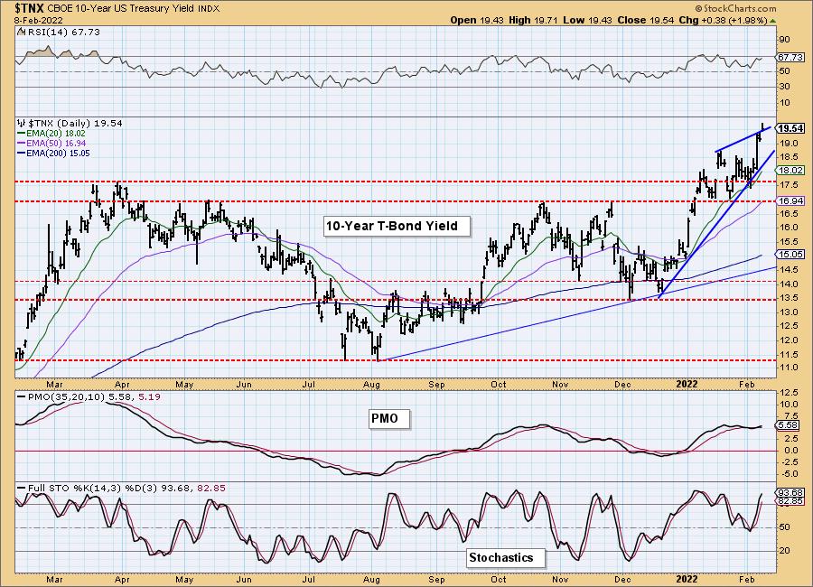The height and width of the screenshot is (587, 813).
Task: Click the price bar icon before $TNX (Daily)
Action: [x=22, y=124]
